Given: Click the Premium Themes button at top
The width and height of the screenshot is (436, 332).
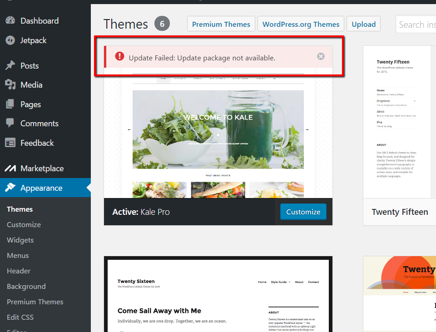Looking at the screenshot, I should [221, 24].
